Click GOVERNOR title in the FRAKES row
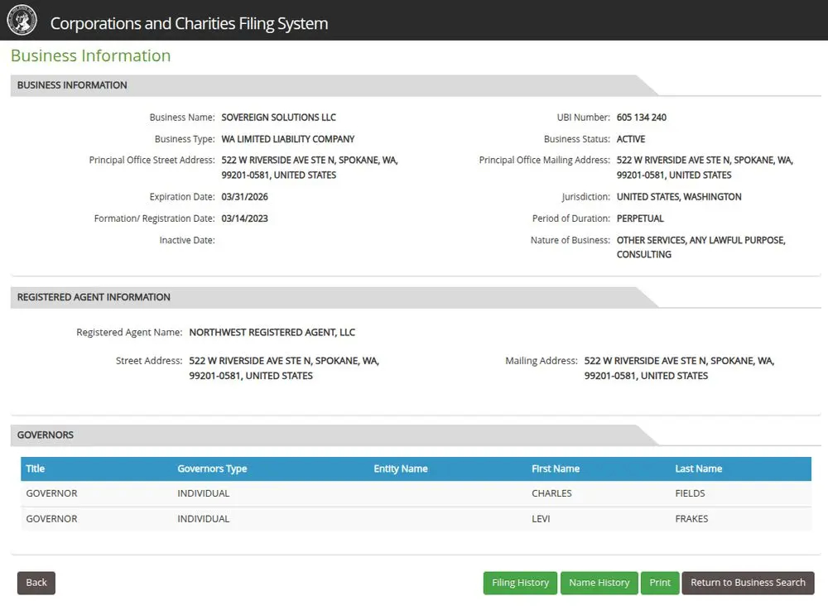The image size is (828, 615). pyautogui.click(x=51, y=519)
